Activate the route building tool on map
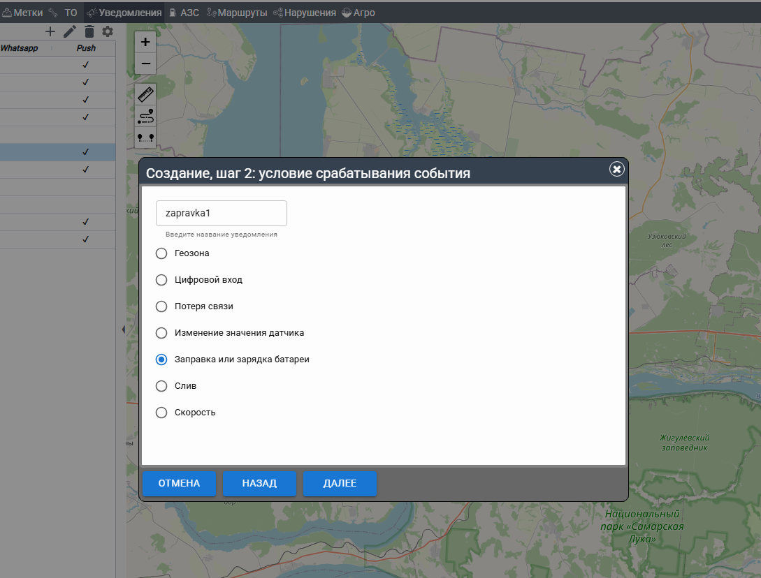761x578 pixels. click(145, 116)
